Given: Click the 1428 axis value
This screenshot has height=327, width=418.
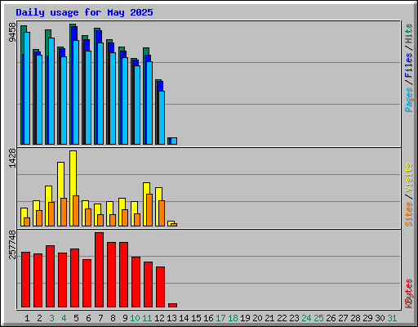Looking at the screenshot, I should 12,159.
